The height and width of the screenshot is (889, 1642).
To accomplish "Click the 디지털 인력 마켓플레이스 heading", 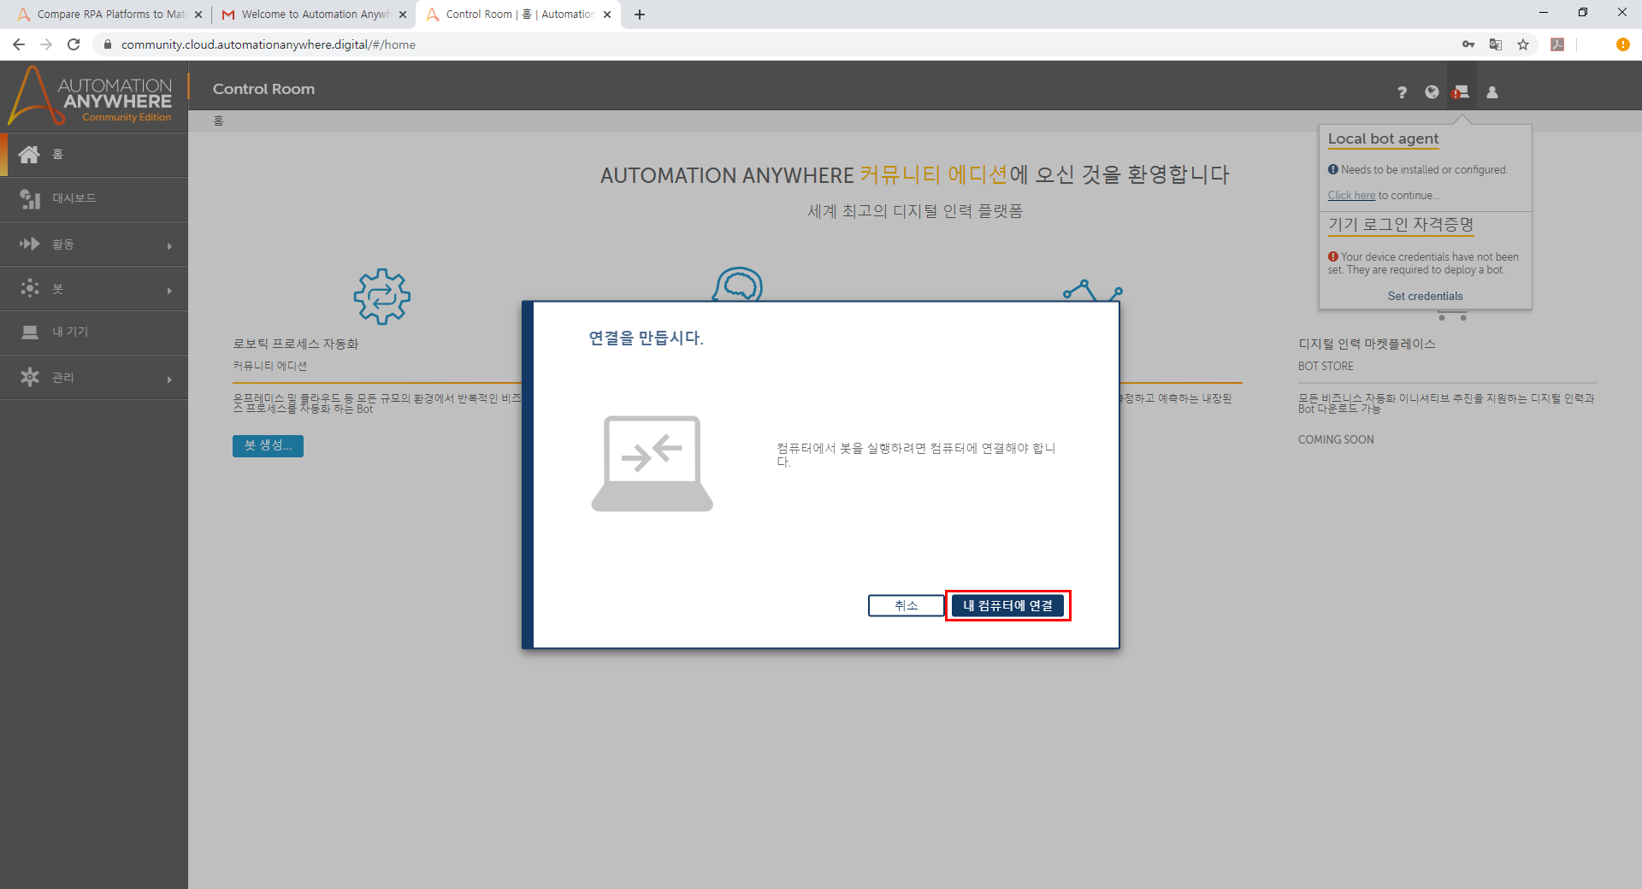I will pos(1367,344).
